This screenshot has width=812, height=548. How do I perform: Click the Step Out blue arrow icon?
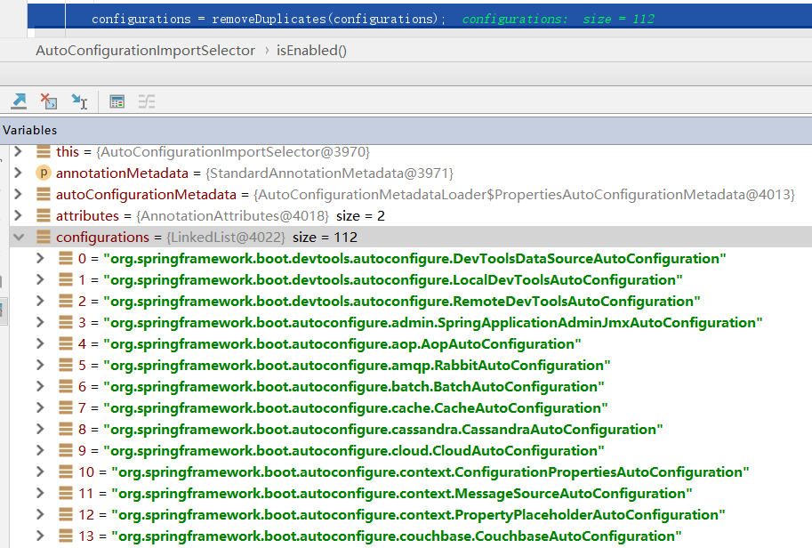click(19, 101)
